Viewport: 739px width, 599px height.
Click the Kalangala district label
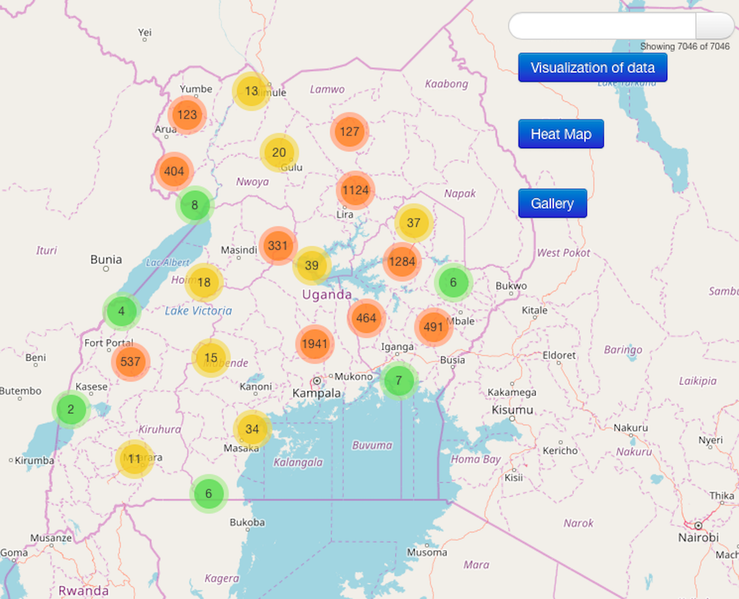coord(298,462)
